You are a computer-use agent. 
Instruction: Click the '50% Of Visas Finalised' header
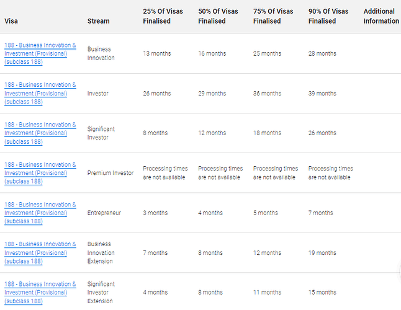pyautogui.click(x=218, y=16)
